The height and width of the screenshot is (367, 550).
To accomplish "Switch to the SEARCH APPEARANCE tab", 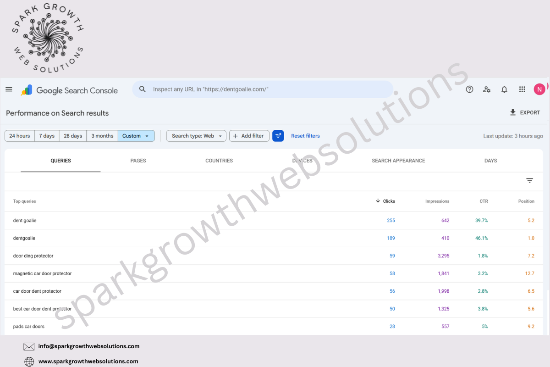I will (398, 161).
